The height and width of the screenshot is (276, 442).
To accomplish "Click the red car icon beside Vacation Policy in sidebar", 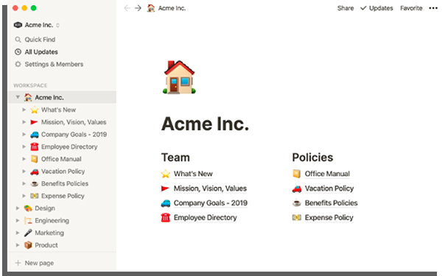I will tap(35, 171).
